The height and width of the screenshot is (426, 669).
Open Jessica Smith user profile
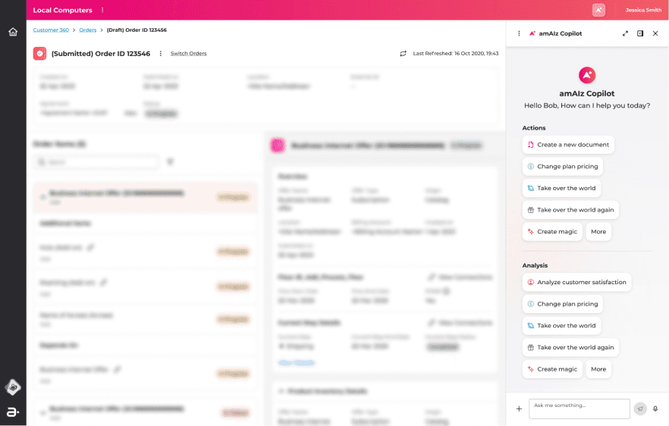pyautogui.click(x=643, y=10)
